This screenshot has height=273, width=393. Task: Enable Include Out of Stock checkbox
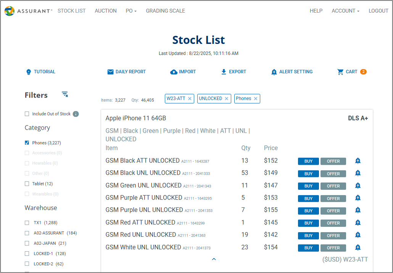(27, 114)
